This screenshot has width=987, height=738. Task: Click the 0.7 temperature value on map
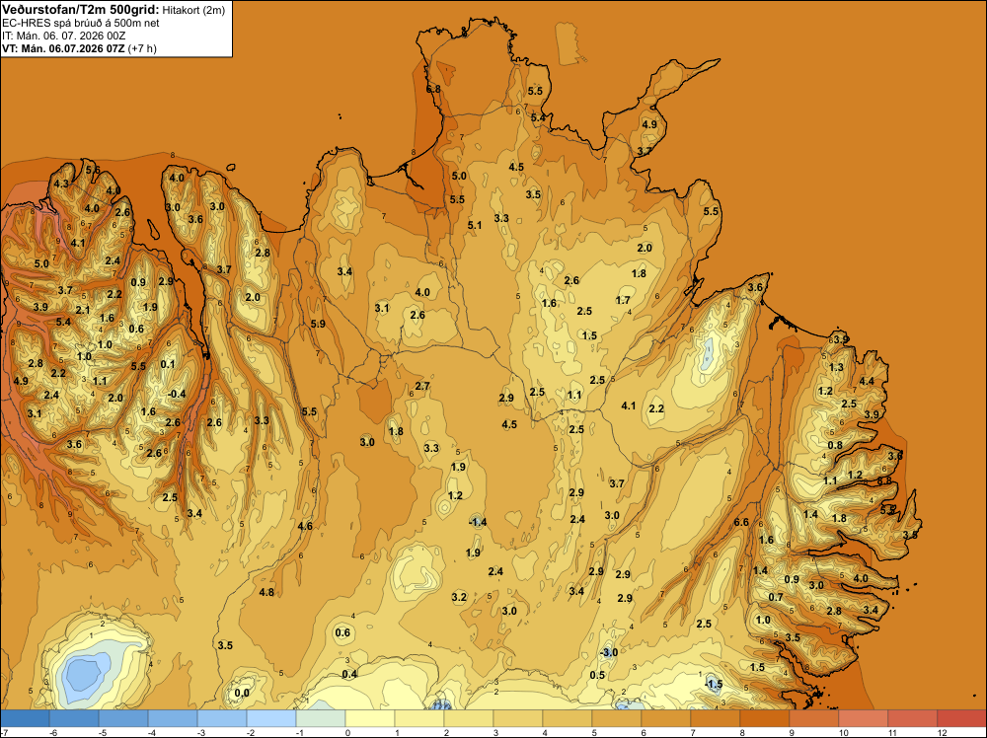click(776, 597)
